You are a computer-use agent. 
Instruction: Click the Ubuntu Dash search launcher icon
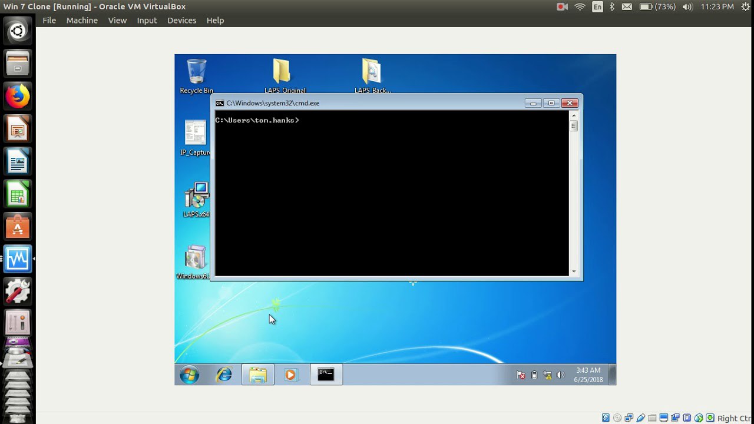(18, 31)
